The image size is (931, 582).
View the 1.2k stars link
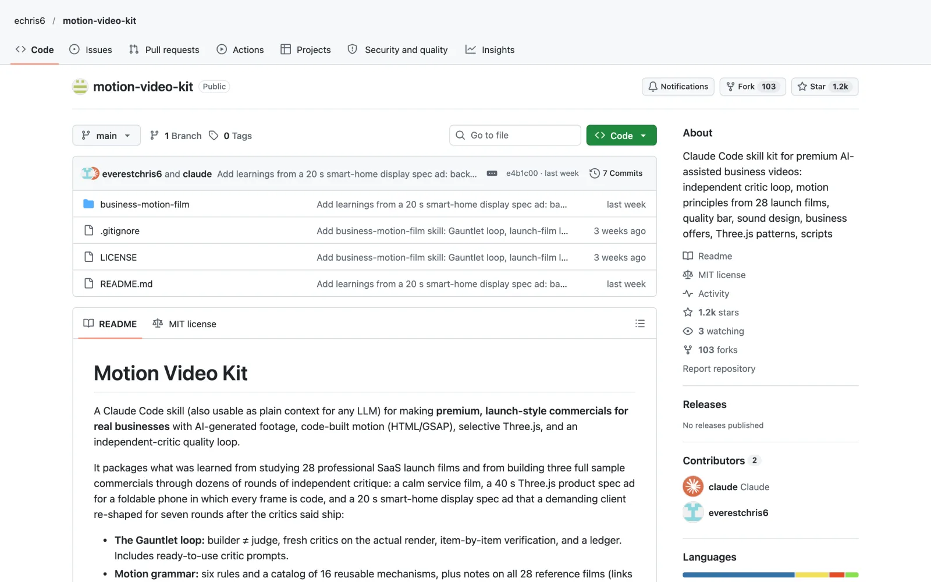click(711, 313)
